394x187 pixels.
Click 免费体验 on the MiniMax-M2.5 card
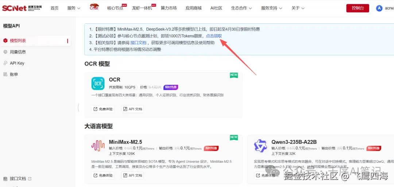click(x=103, y=175)
